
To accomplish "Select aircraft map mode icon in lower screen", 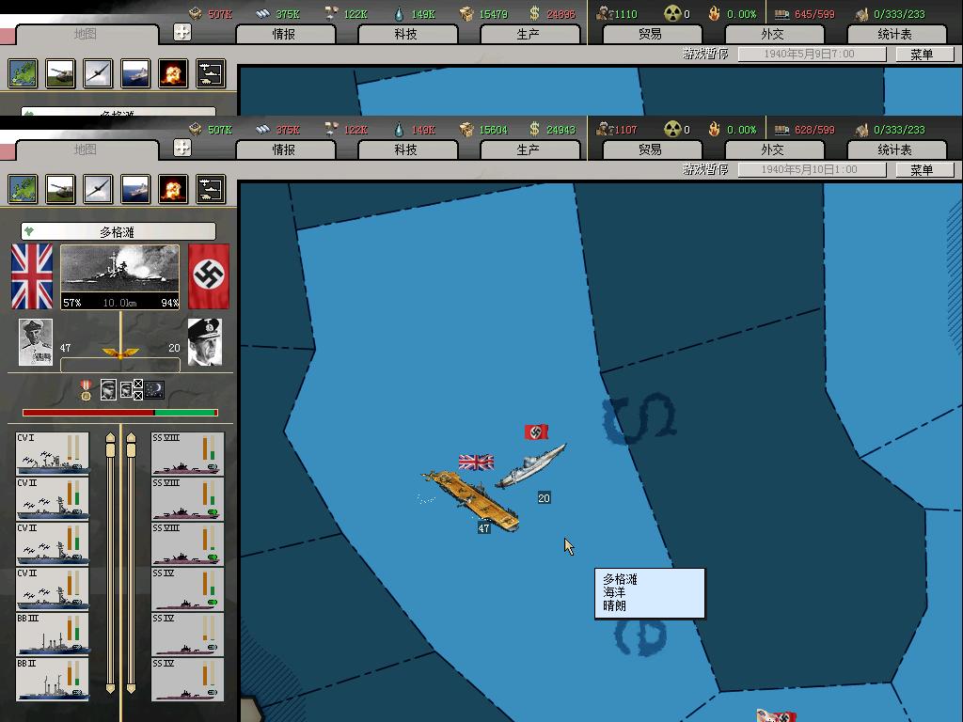I will 98,189.
